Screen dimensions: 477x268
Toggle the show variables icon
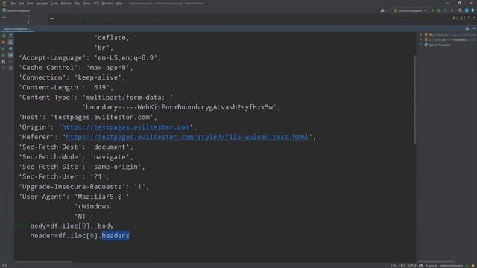coord(10,55)
